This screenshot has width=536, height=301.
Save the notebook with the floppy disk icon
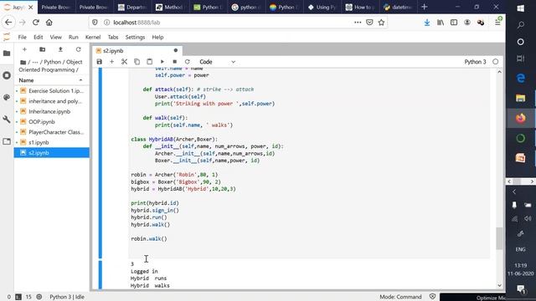point(99,62)
